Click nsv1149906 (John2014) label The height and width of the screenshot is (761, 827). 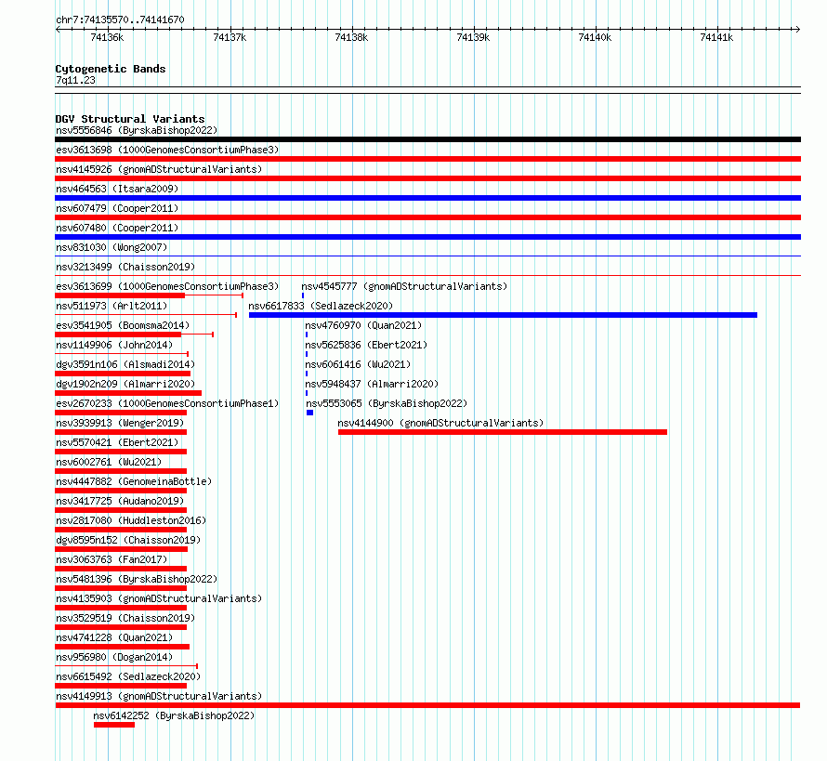114,345
